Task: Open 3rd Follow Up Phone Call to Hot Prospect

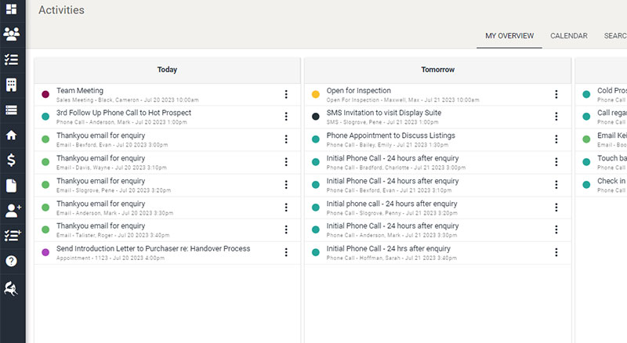Action: (x=167, y=117)
